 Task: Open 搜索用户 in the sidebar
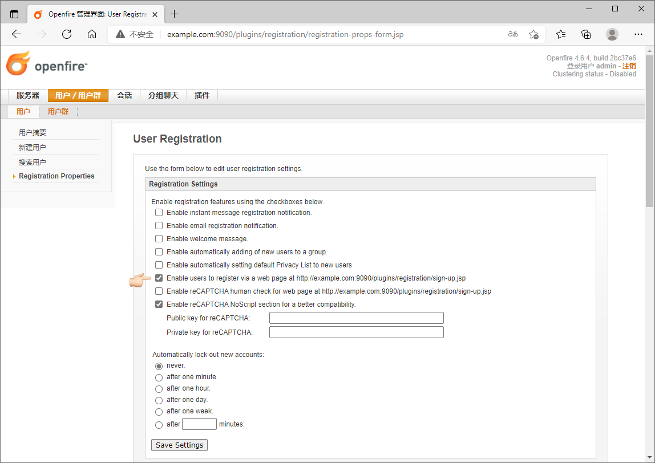(32, 162)
